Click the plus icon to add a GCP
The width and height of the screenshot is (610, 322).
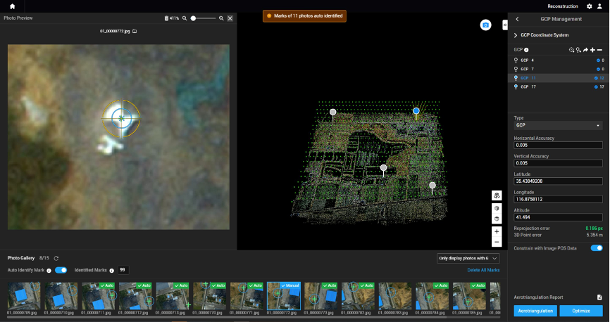click(592, 50)
